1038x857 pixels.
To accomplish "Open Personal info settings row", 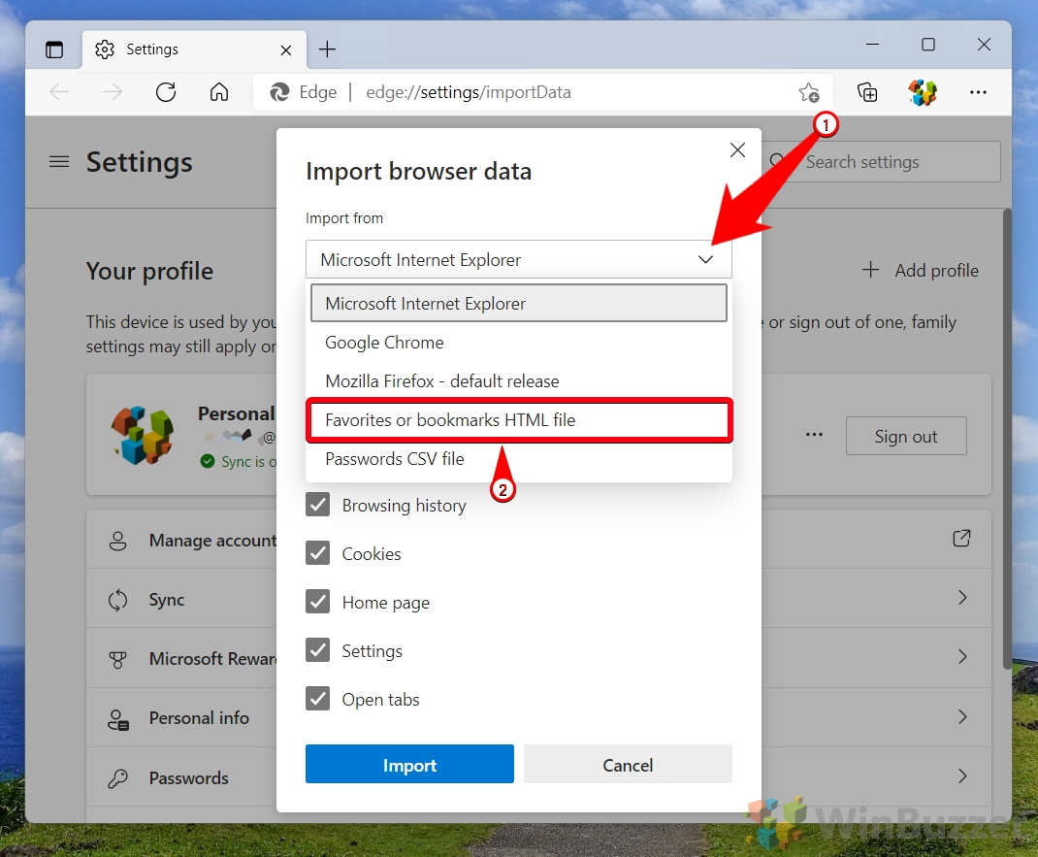I will [x=538, y=718].
